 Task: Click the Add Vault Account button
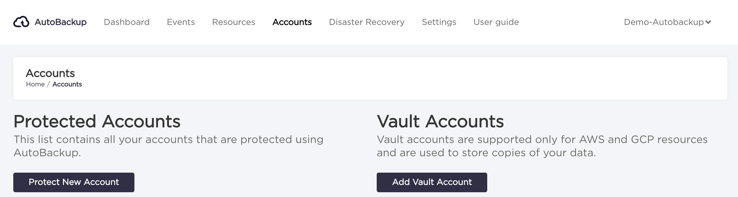coord(431,182)
